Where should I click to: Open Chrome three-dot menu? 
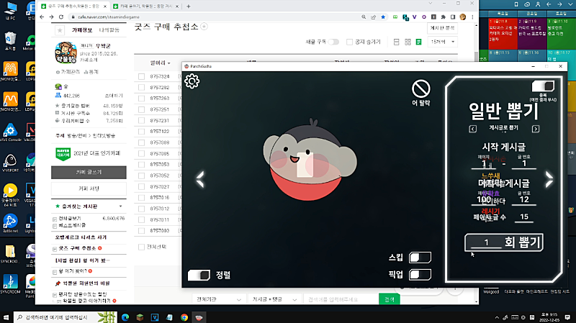coord(472,17)
